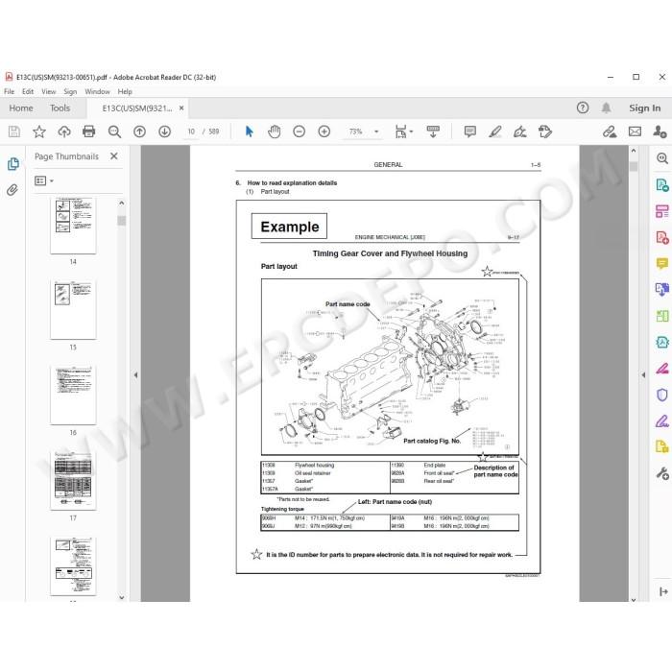The height and width of the screenshot is (672, 672).
Task: Add a sticky note comment
Action: [x=470, y=132]
